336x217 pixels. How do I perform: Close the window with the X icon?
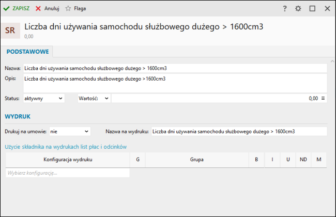pyautogui.click(x=327, y=9)
